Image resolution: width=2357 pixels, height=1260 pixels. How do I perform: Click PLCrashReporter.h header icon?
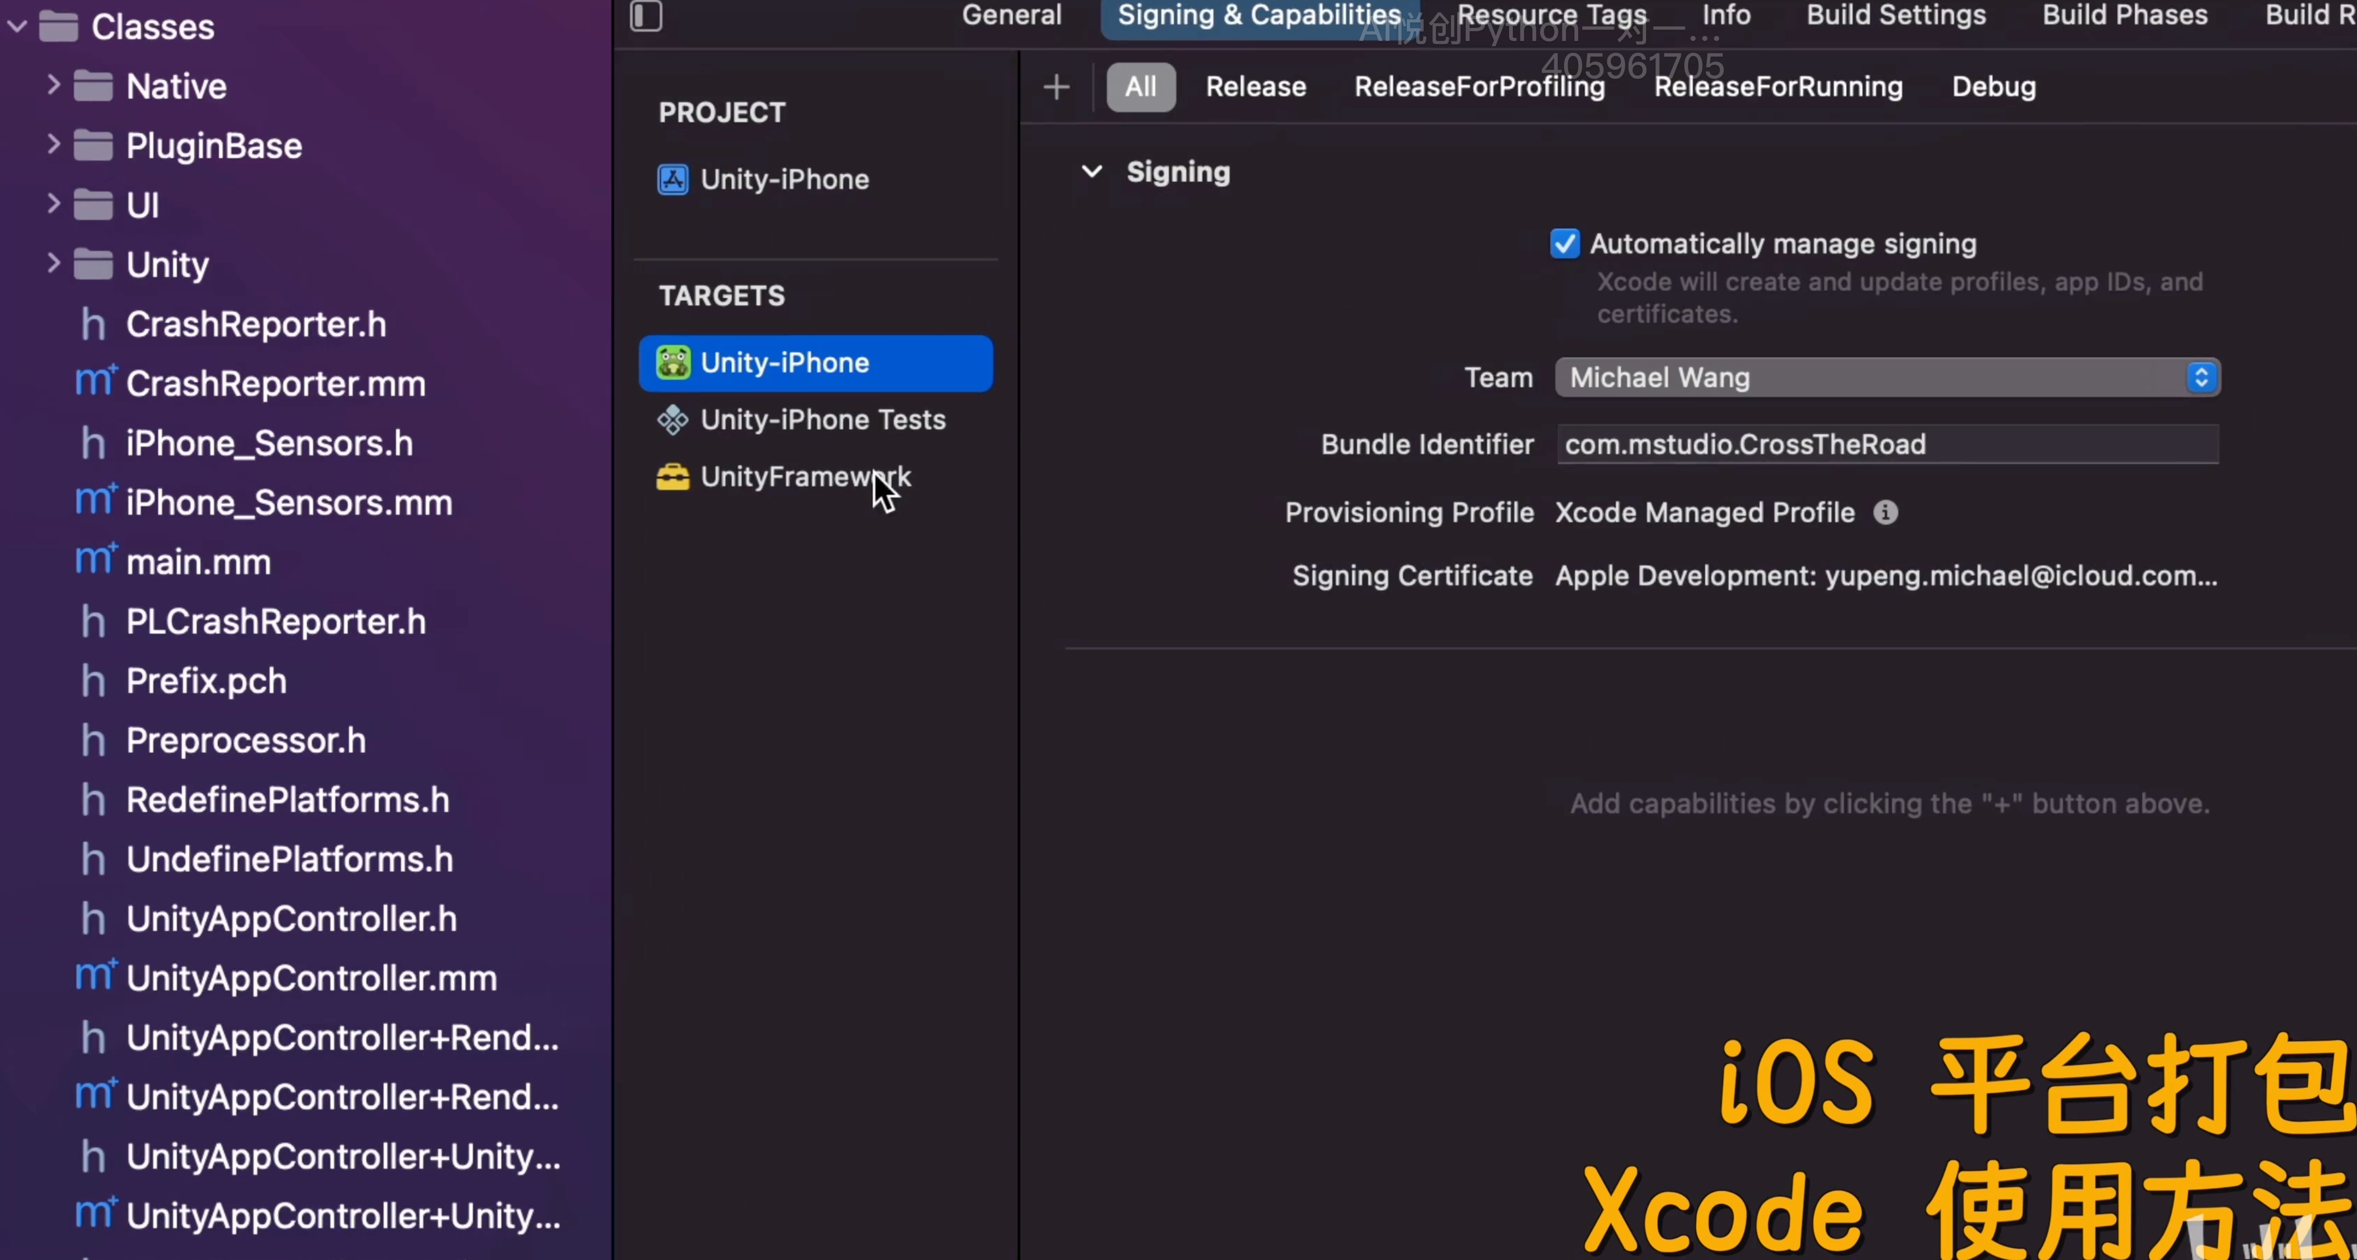coord(93,621)
